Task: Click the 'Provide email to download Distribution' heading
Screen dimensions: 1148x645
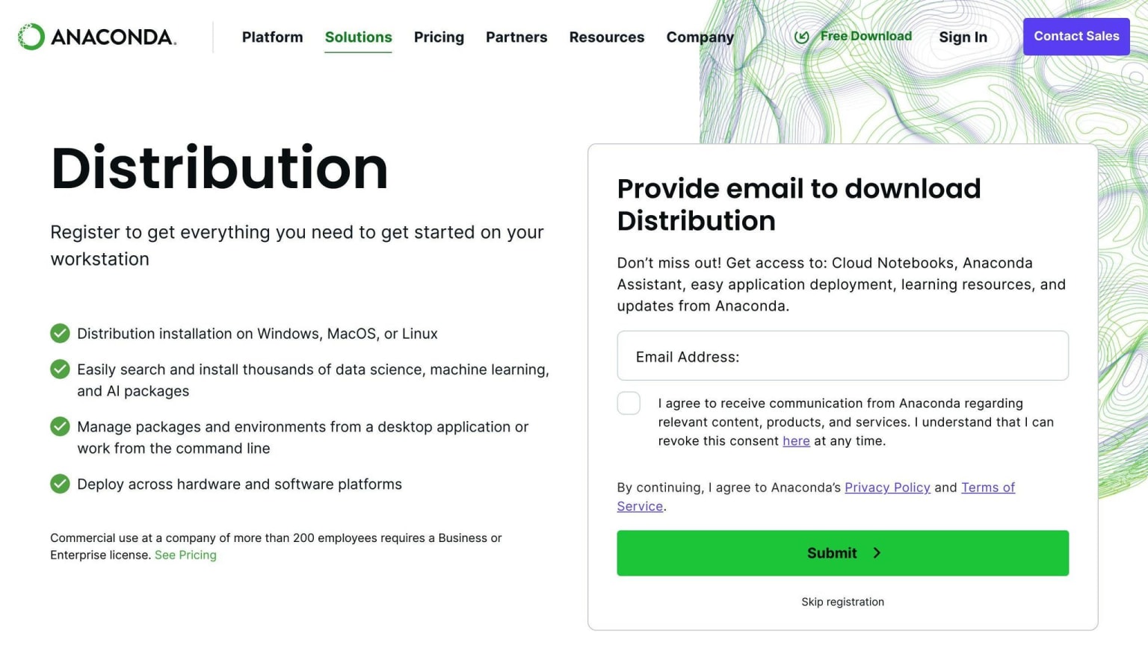Action: (799, 205)
